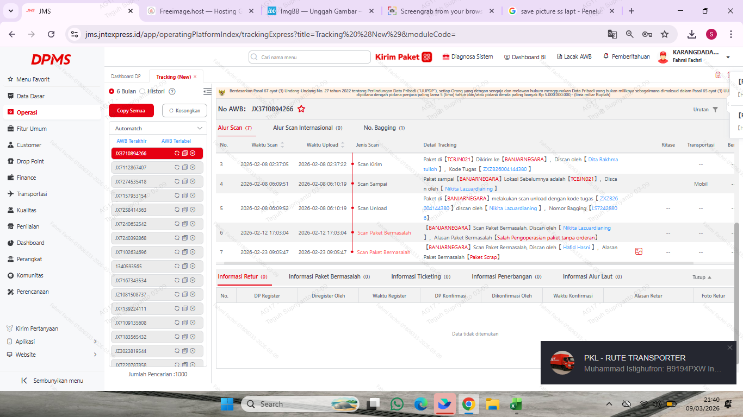
Task: Open the Kirim Paket QR icon
Action: coord(427,56)
